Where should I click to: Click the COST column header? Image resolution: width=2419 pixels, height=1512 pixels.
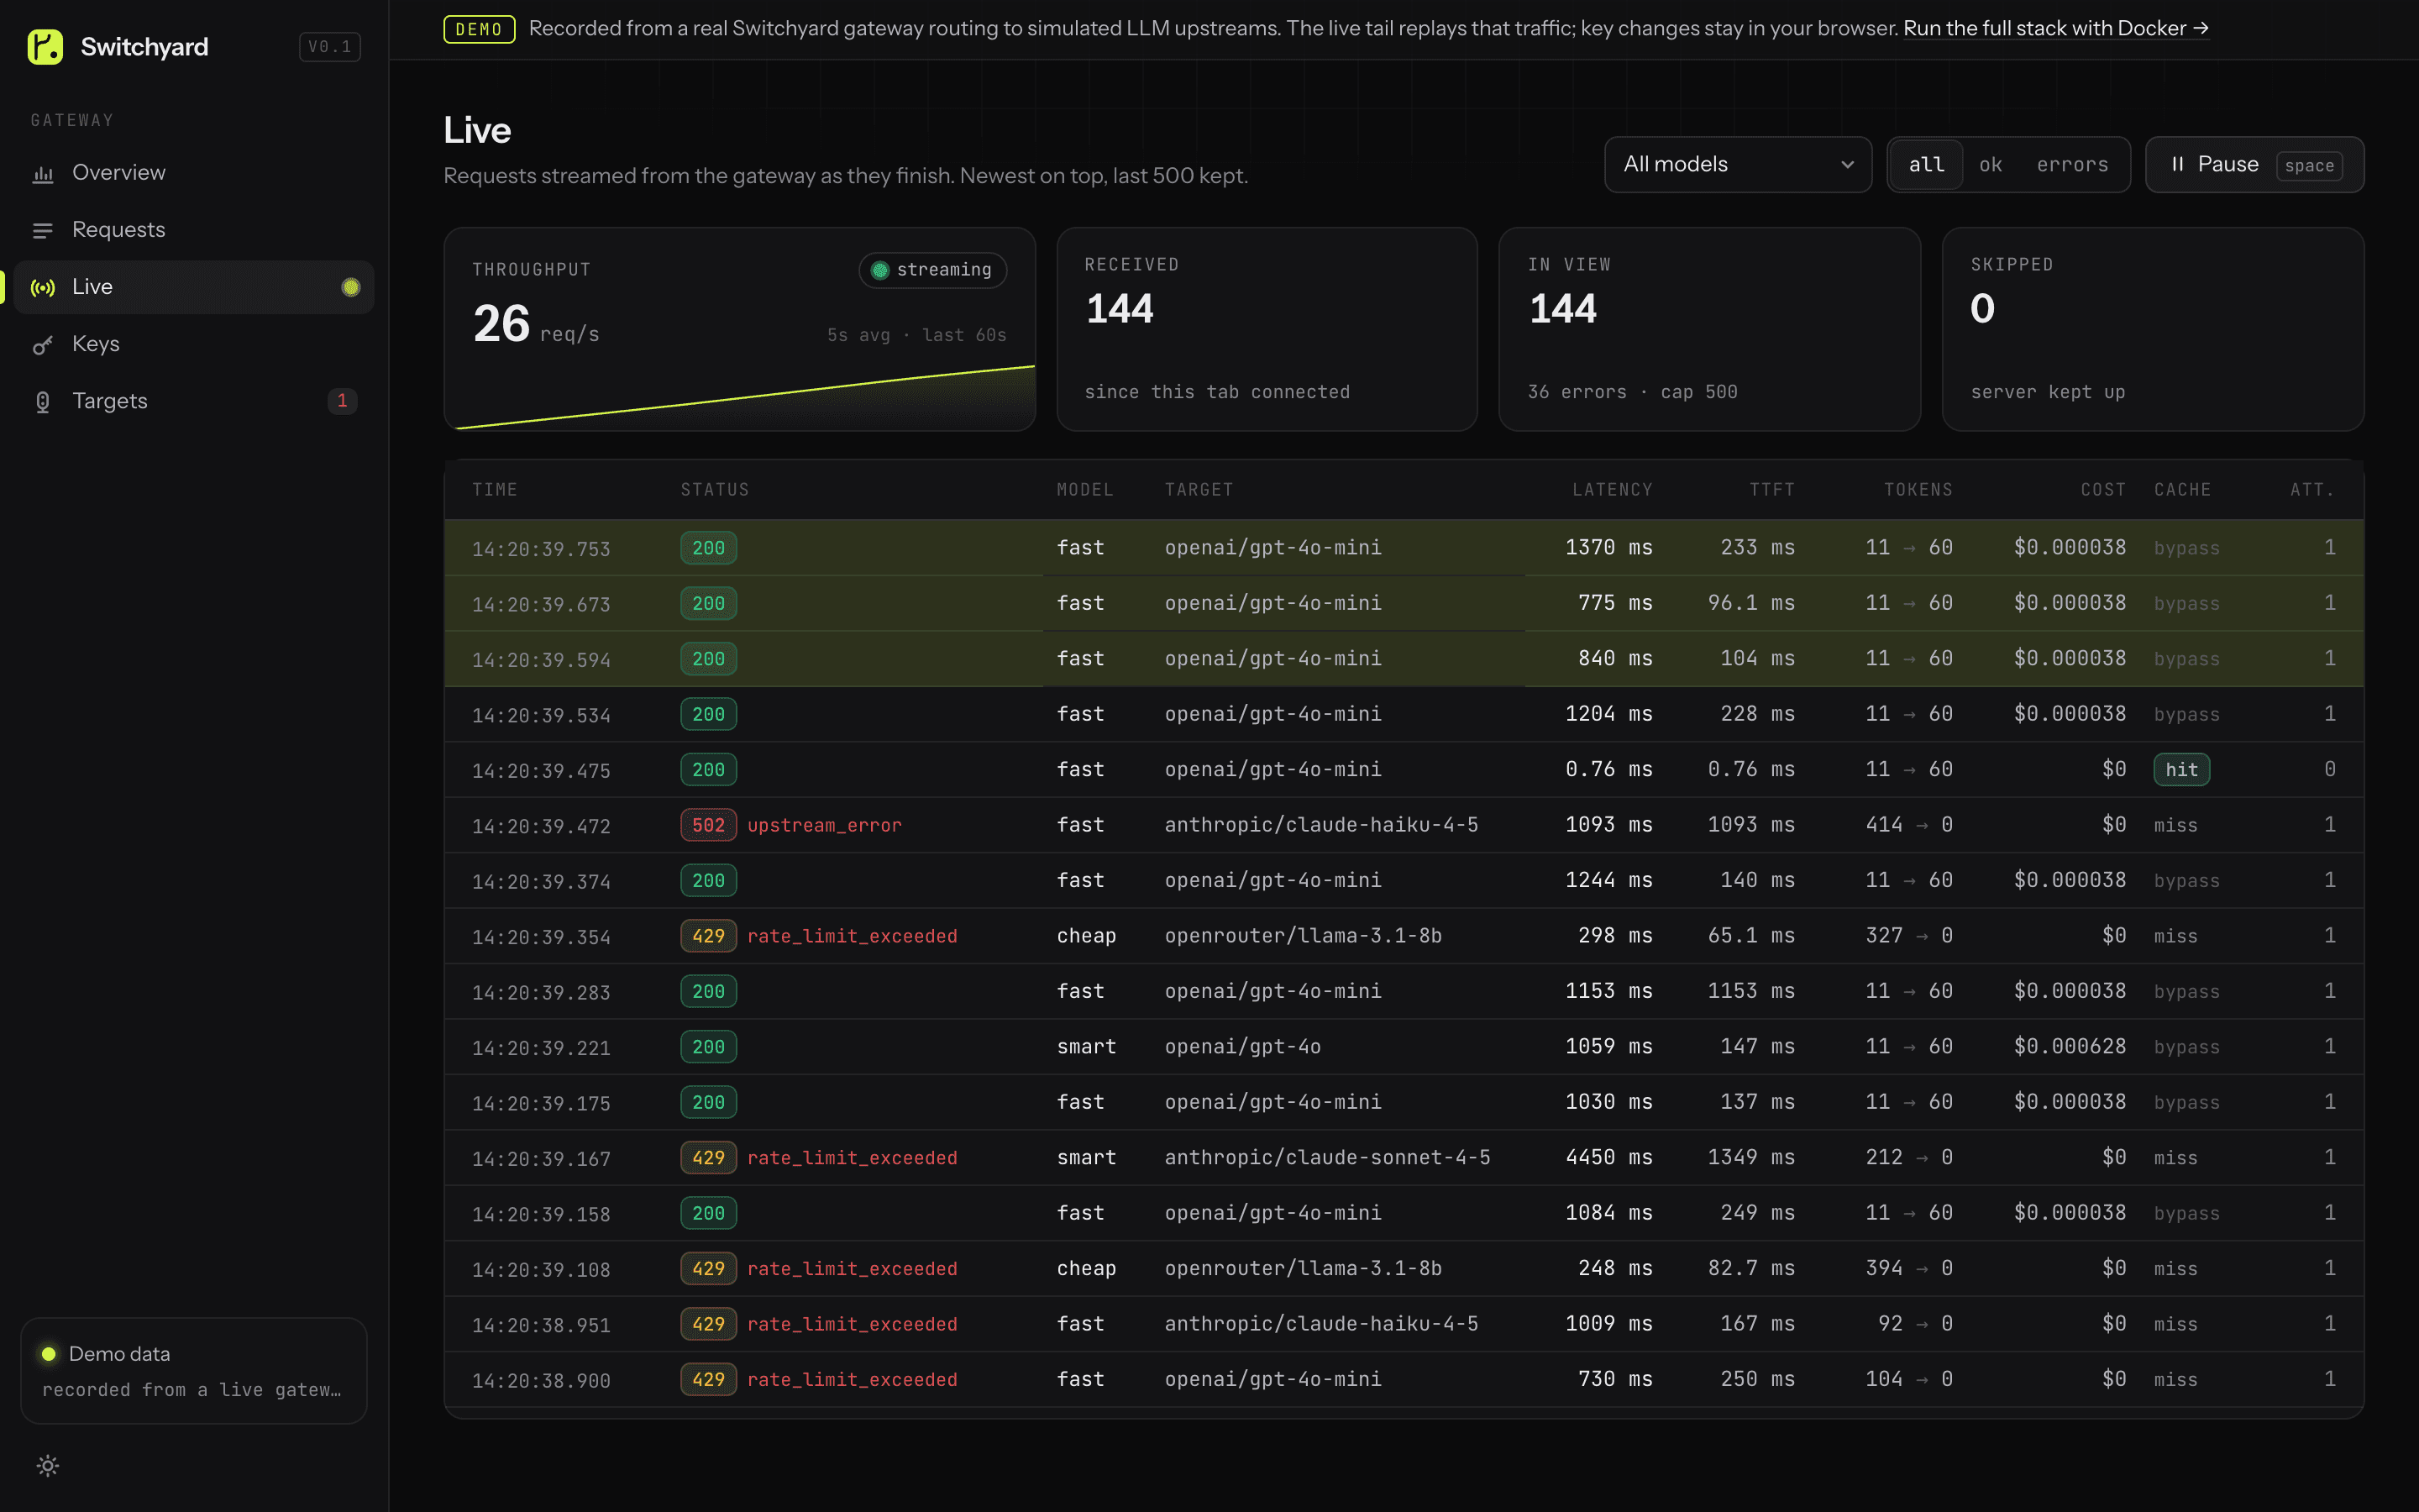click(2103, 490)
